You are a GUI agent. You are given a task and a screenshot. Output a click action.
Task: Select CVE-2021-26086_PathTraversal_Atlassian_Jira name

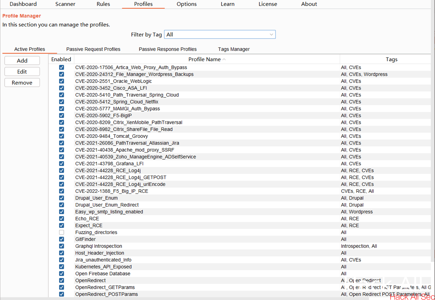(x=127, y=143)
